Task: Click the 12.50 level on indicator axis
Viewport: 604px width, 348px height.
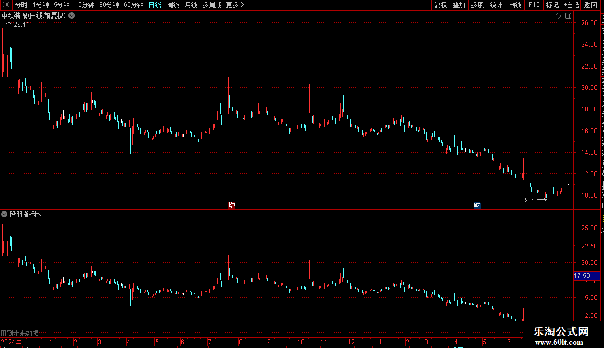Action: click(590, 315)
